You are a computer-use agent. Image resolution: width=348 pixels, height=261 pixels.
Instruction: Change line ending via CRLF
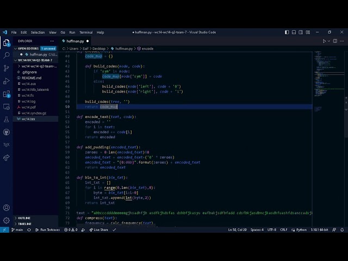pyautogui.click(x=284, y=229)
